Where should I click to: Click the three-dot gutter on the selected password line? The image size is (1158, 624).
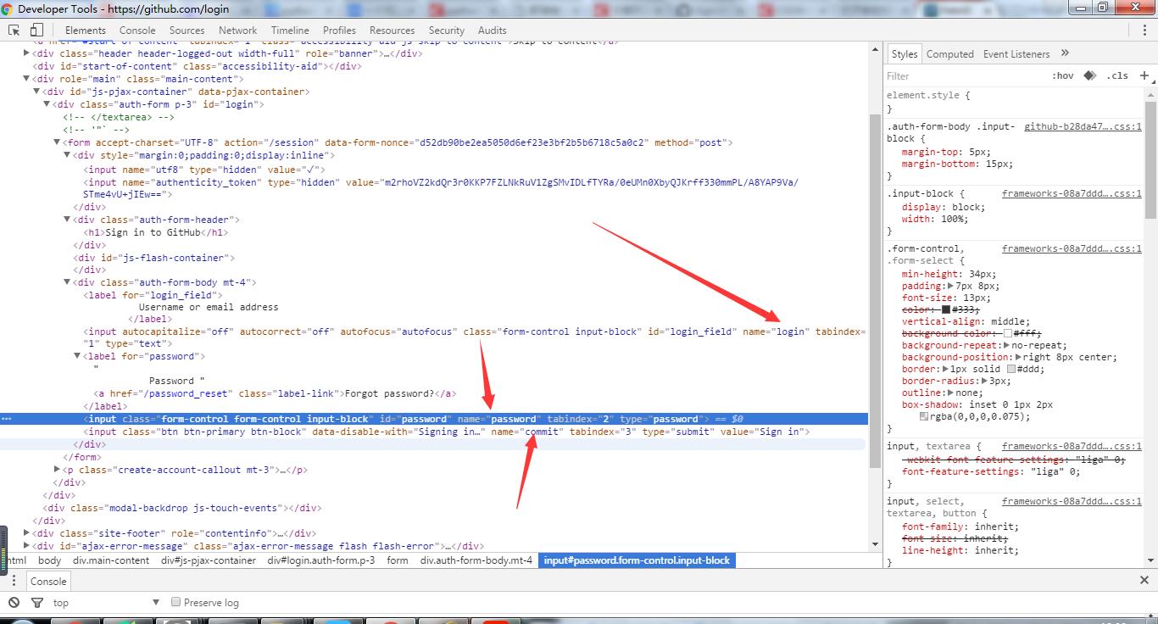pyautogui.click(x=6, y=419)
